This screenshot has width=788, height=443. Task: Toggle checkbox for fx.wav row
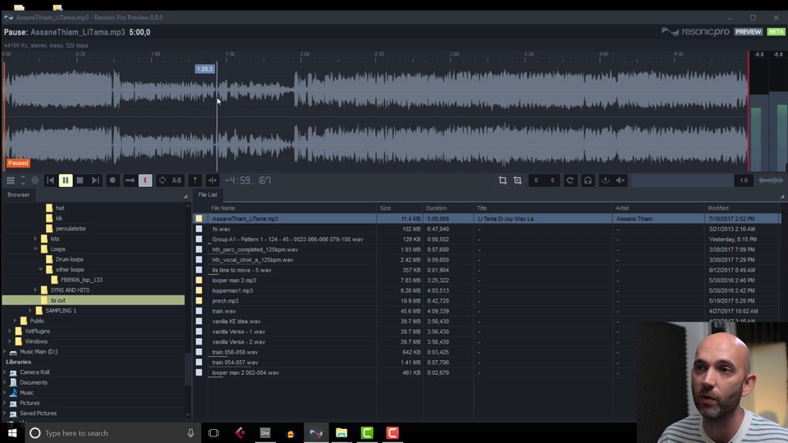(199, 229)
